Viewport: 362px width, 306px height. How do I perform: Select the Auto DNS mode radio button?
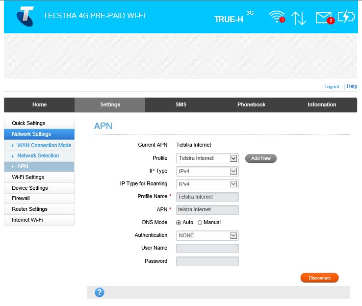tap(179, 223)
